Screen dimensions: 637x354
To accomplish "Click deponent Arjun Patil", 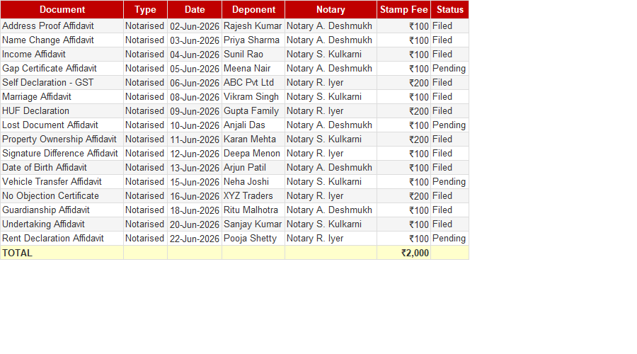I will pos(253,168).
